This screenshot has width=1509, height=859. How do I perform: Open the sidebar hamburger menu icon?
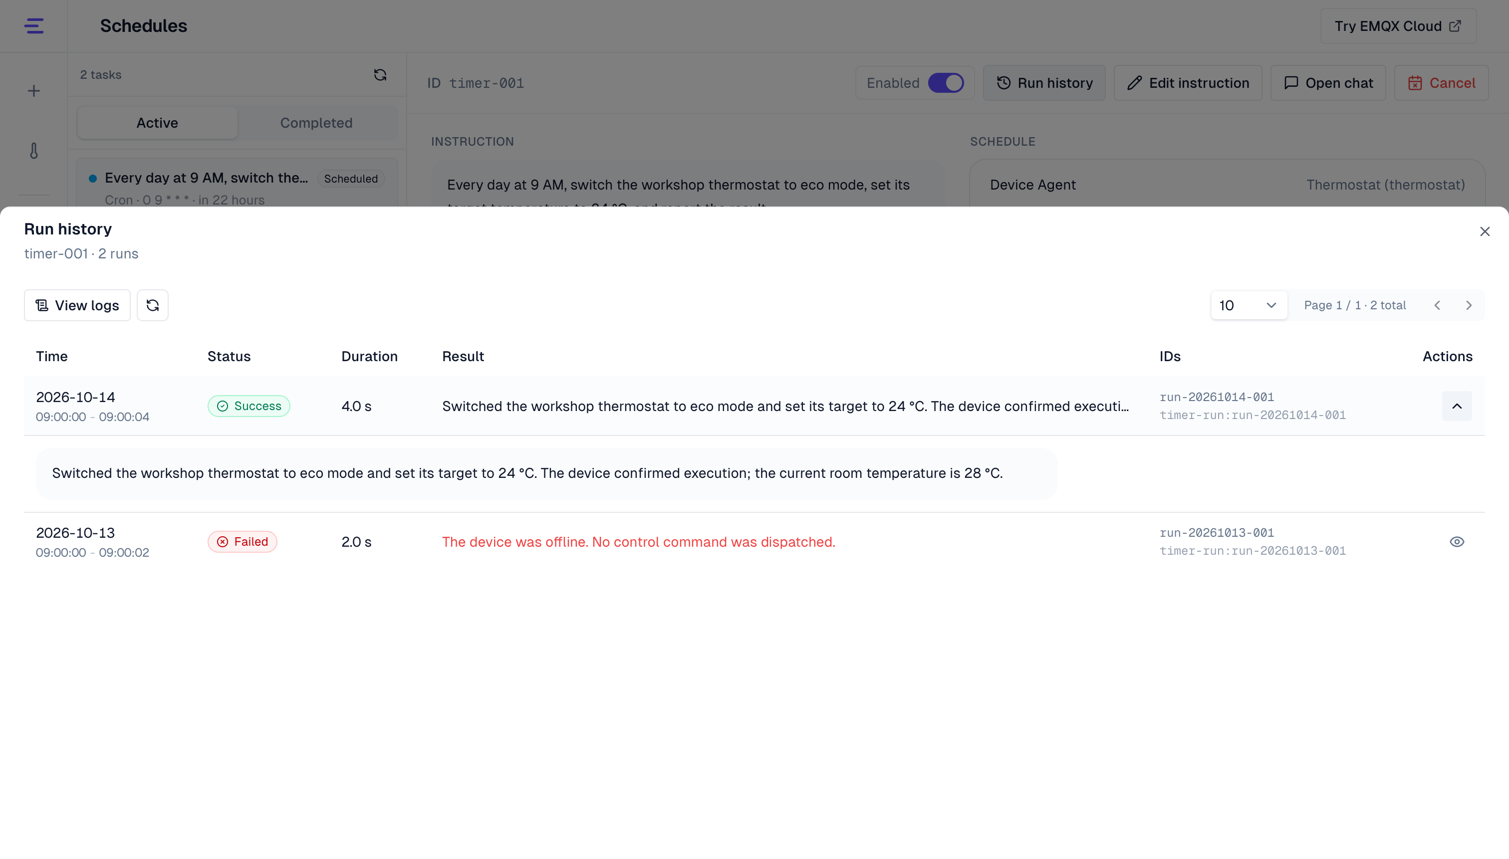point(33,26)
